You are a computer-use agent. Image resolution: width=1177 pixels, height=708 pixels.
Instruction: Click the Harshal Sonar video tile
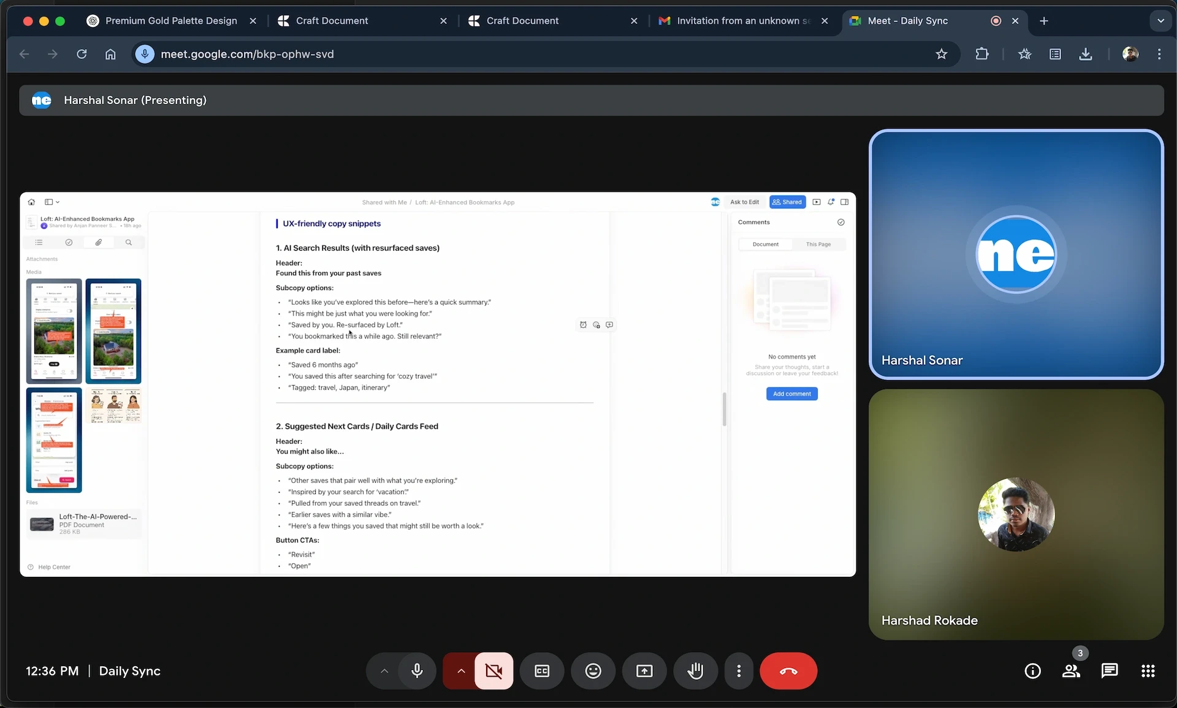(x=1016, y=254)
